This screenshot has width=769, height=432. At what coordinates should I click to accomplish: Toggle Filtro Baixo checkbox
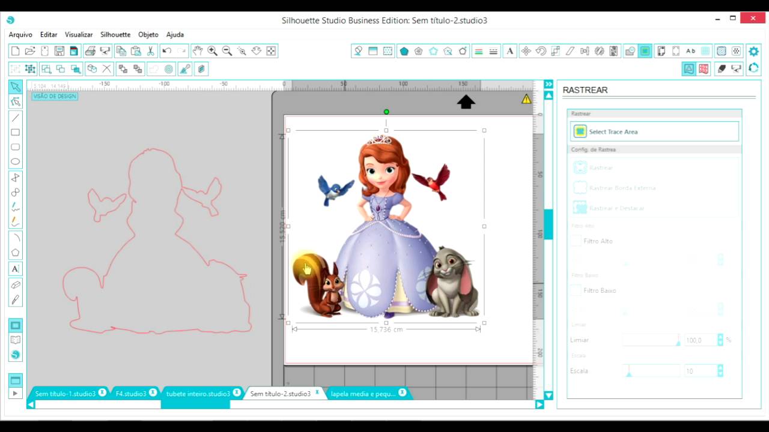click(576, 290)
